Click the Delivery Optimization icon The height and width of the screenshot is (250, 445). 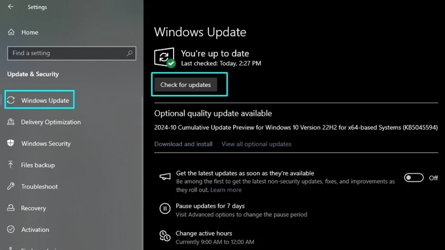[11, 122]
